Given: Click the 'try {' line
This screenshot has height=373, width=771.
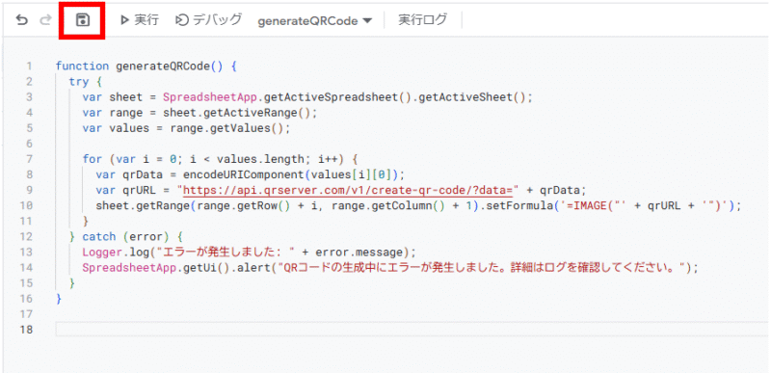Looking at the screenshot, I should pyautogui.click(x=85, y=82).
